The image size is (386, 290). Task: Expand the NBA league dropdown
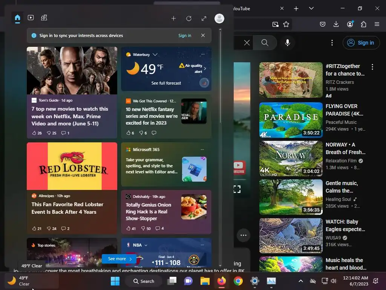(x=146, y=245)
